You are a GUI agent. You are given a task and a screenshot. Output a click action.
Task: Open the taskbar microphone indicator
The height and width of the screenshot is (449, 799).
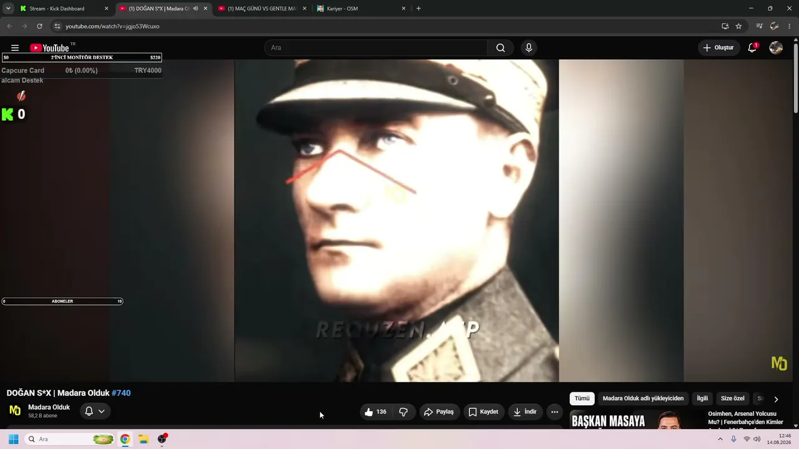(x=733, y=439)
